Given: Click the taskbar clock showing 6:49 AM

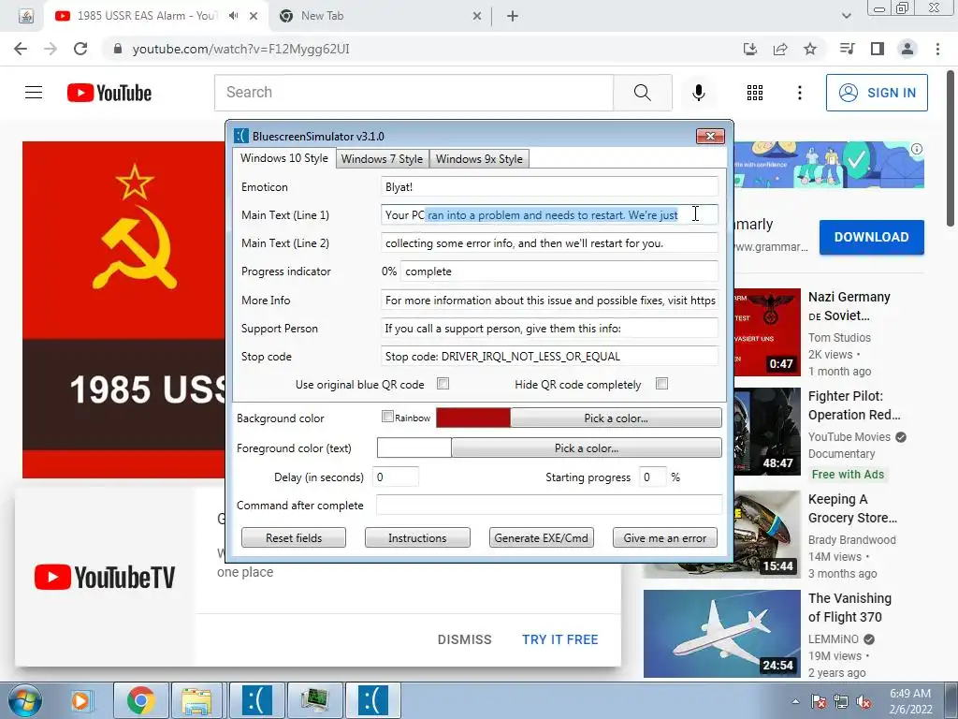Looking at the screenshot, I should tap(910, 701).
